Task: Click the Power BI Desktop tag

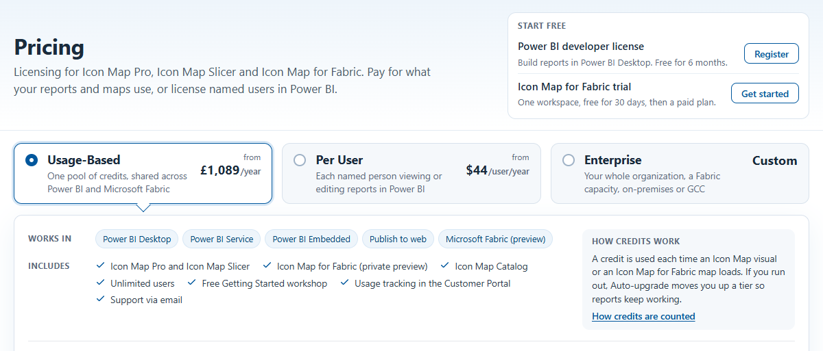Action: 137,239
